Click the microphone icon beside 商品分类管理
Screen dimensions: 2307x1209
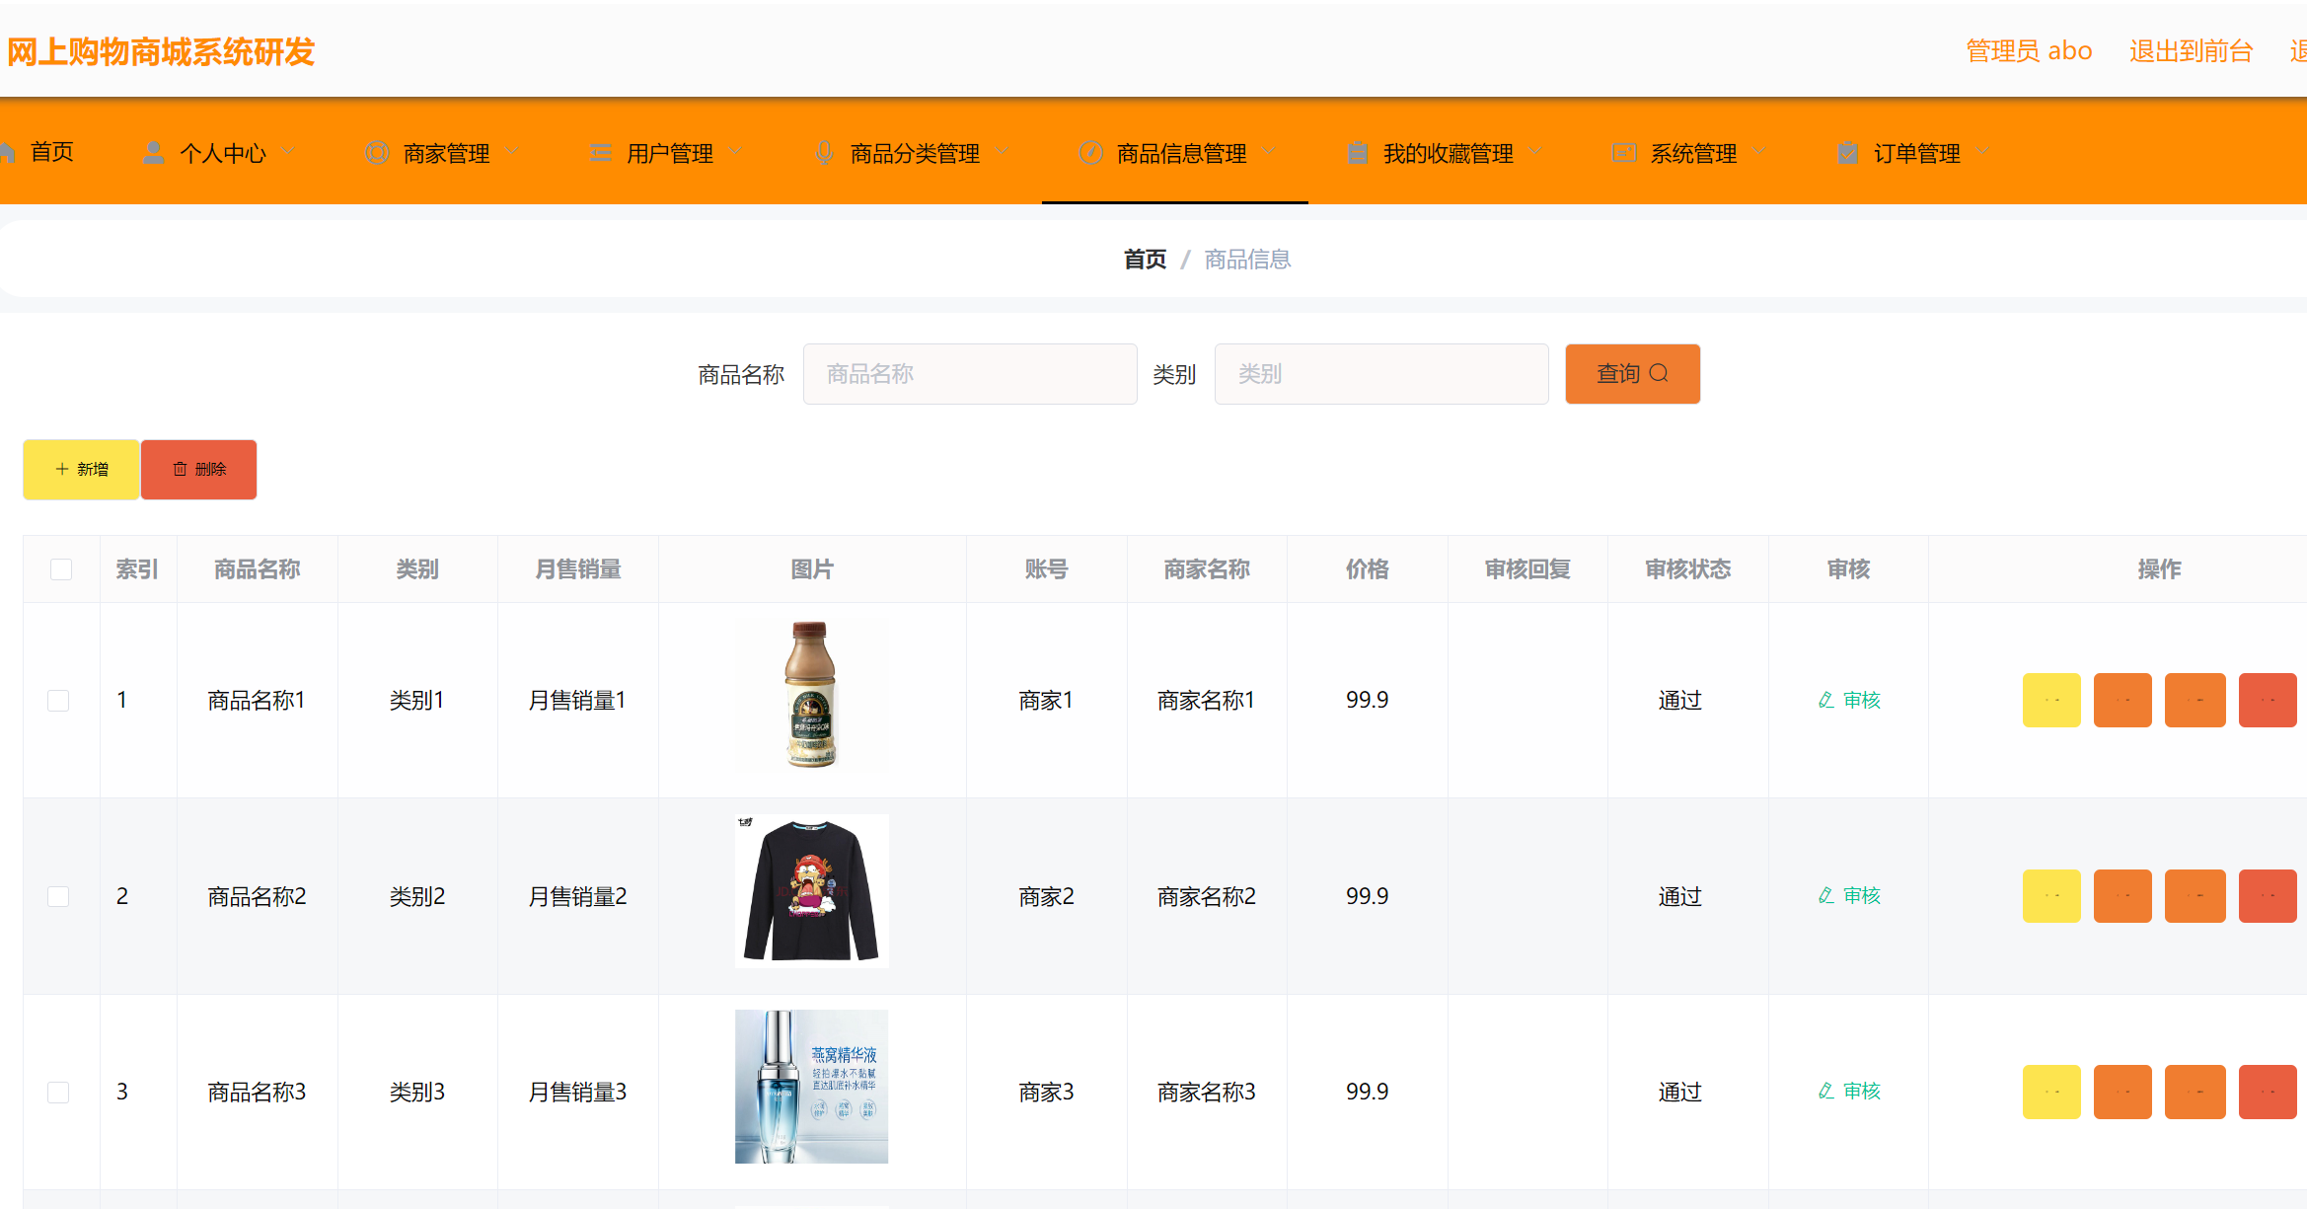click(x=823, y=152)
